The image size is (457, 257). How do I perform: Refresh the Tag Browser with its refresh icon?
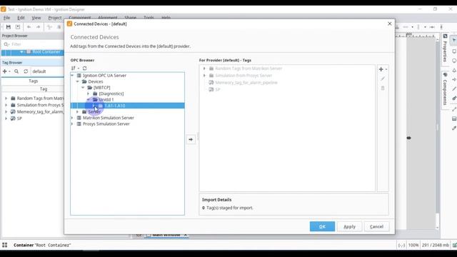(26, 71)
